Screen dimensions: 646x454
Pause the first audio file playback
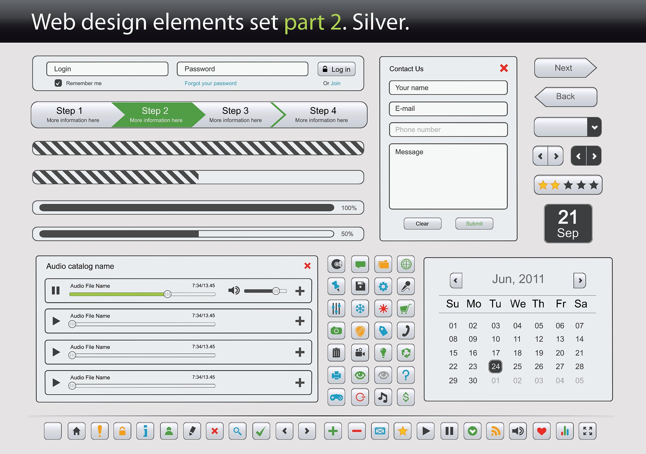(x=56, y=290)
